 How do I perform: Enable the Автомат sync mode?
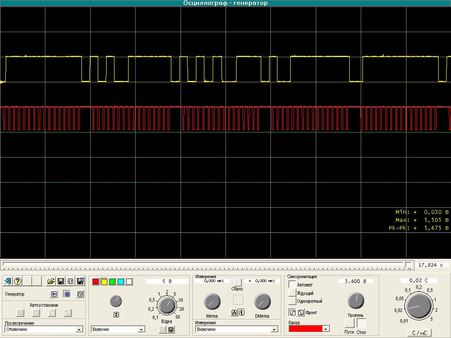pyautogui.click(x=292, y=285)
